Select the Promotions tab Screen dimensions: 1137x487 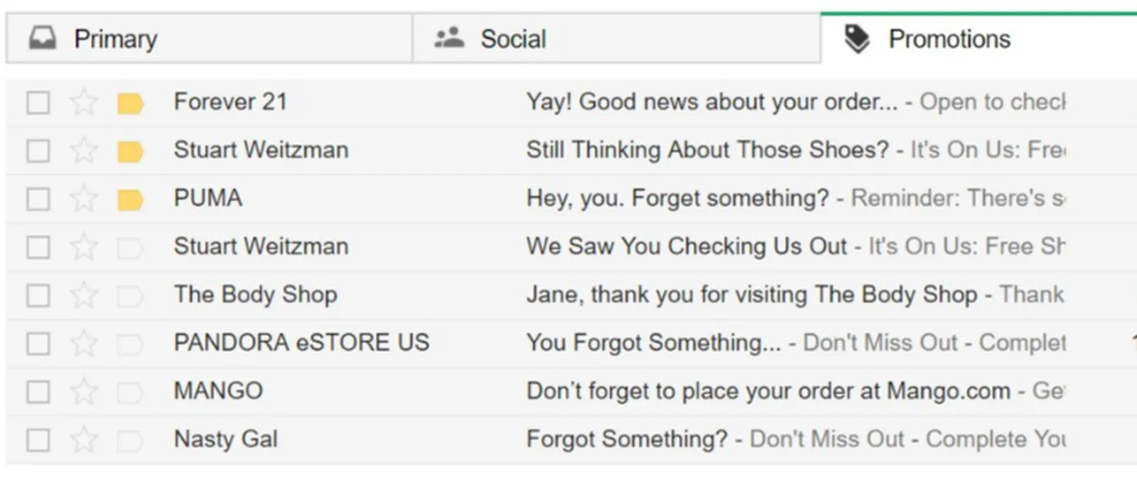click(949, 39)
